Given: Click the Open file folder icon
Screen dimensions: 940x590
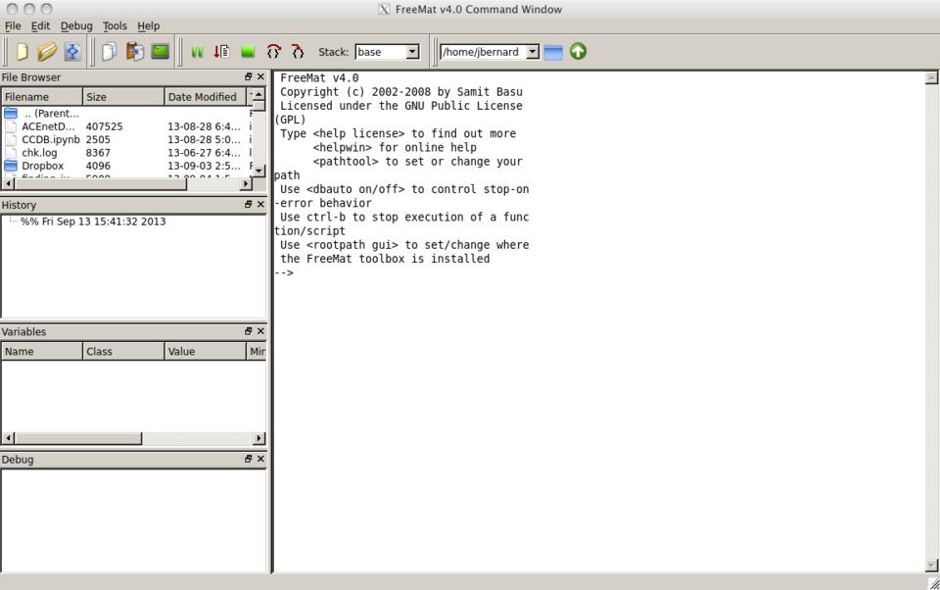Looking at the screenshot, I should point(46,52).
